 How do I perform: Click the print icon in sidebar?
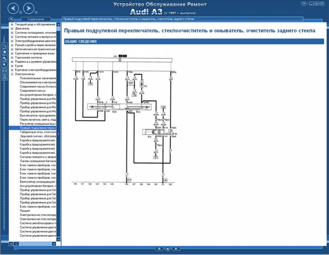4,78
